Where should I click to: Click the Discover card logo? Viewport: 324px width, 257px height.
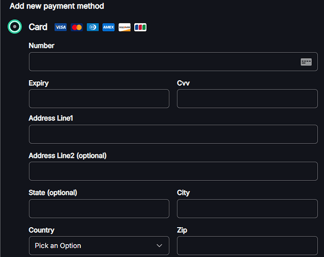[x=124, y=27]
